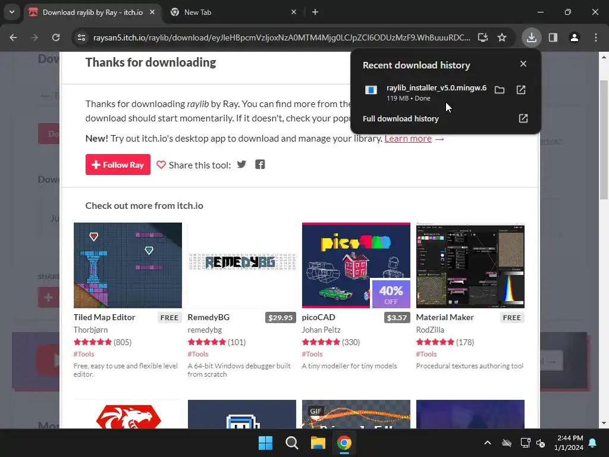Viewport: 609px width, 457px height.
Task: Open the Material Maker thumbnail
Action: 470,265
